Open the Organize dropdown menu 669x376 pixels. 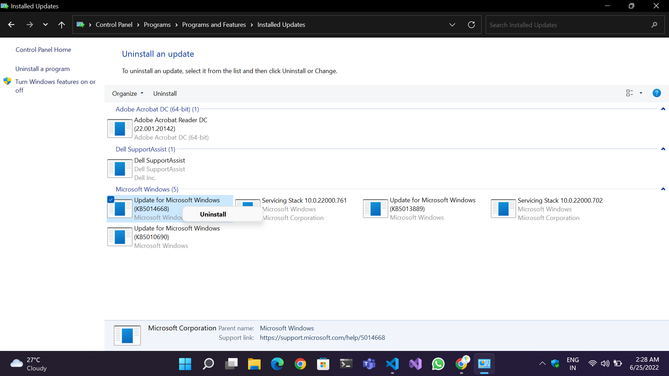point(128,94)
